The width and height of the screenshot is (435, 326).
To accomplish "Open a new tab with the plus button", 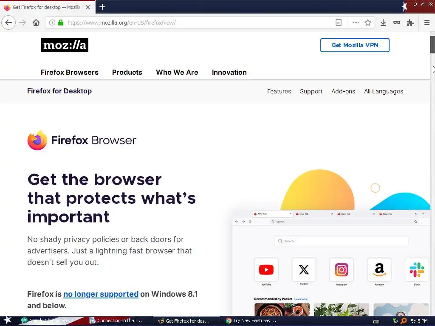I will coord(102,7).
